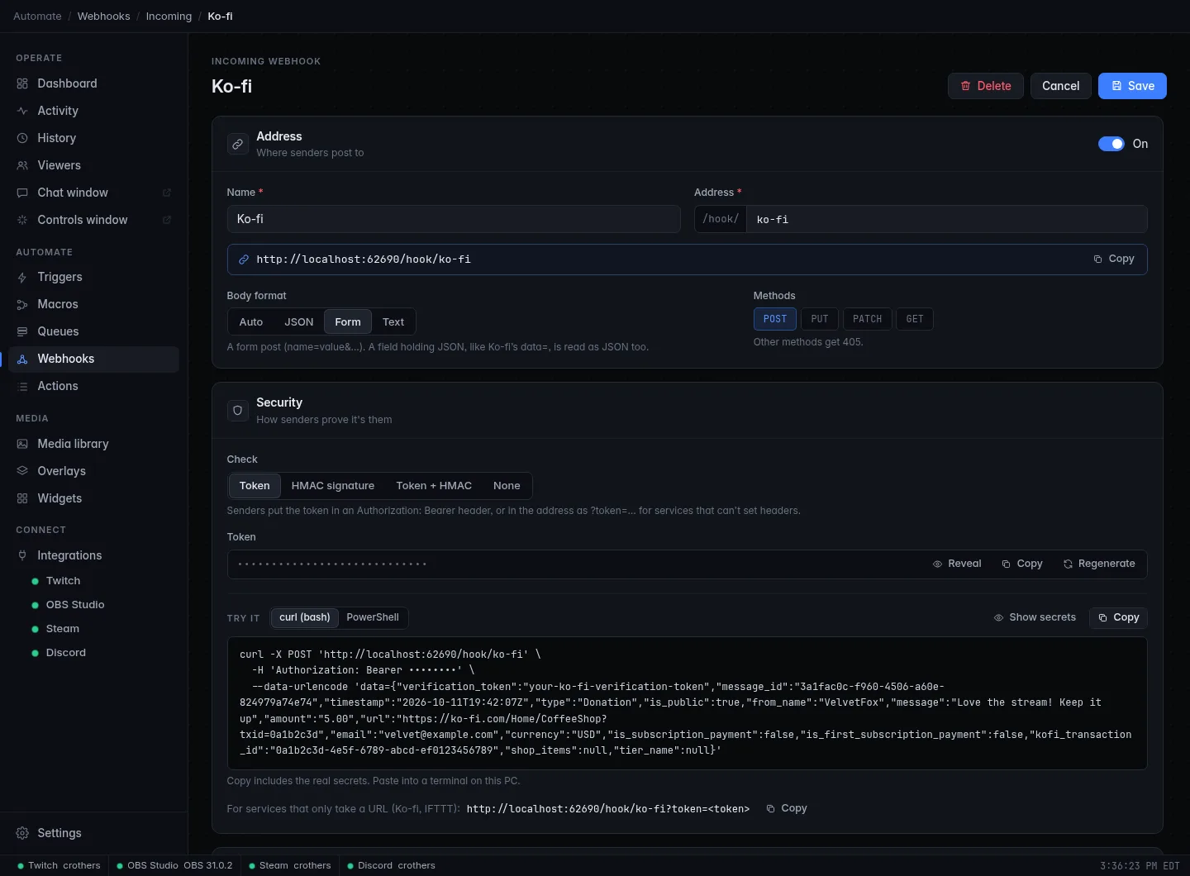Click the Delete webhook button
Viewport: 1190px width, 876px height.
(986, 86)
